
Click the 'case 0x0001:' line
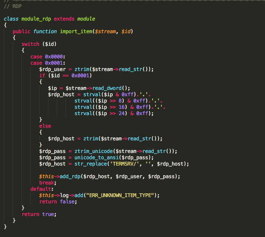point(48,63)
